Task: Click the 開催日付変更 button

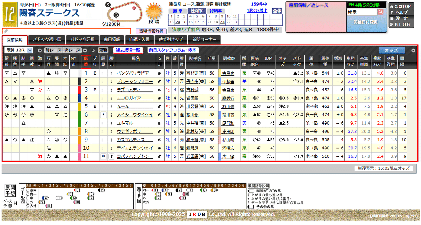Action: pyautogui.click(x=366, y=21)
